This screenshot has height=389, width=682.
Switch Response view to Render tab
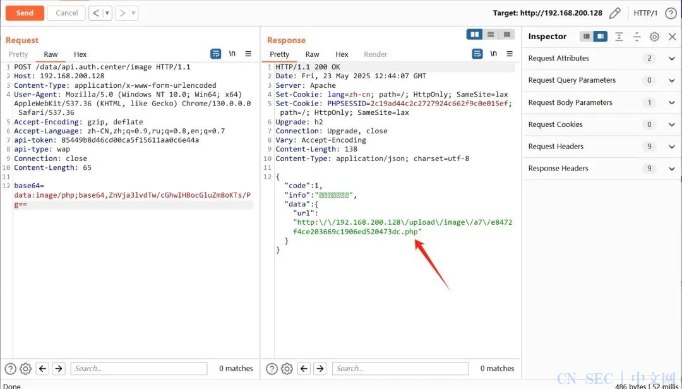click(375, 54)
